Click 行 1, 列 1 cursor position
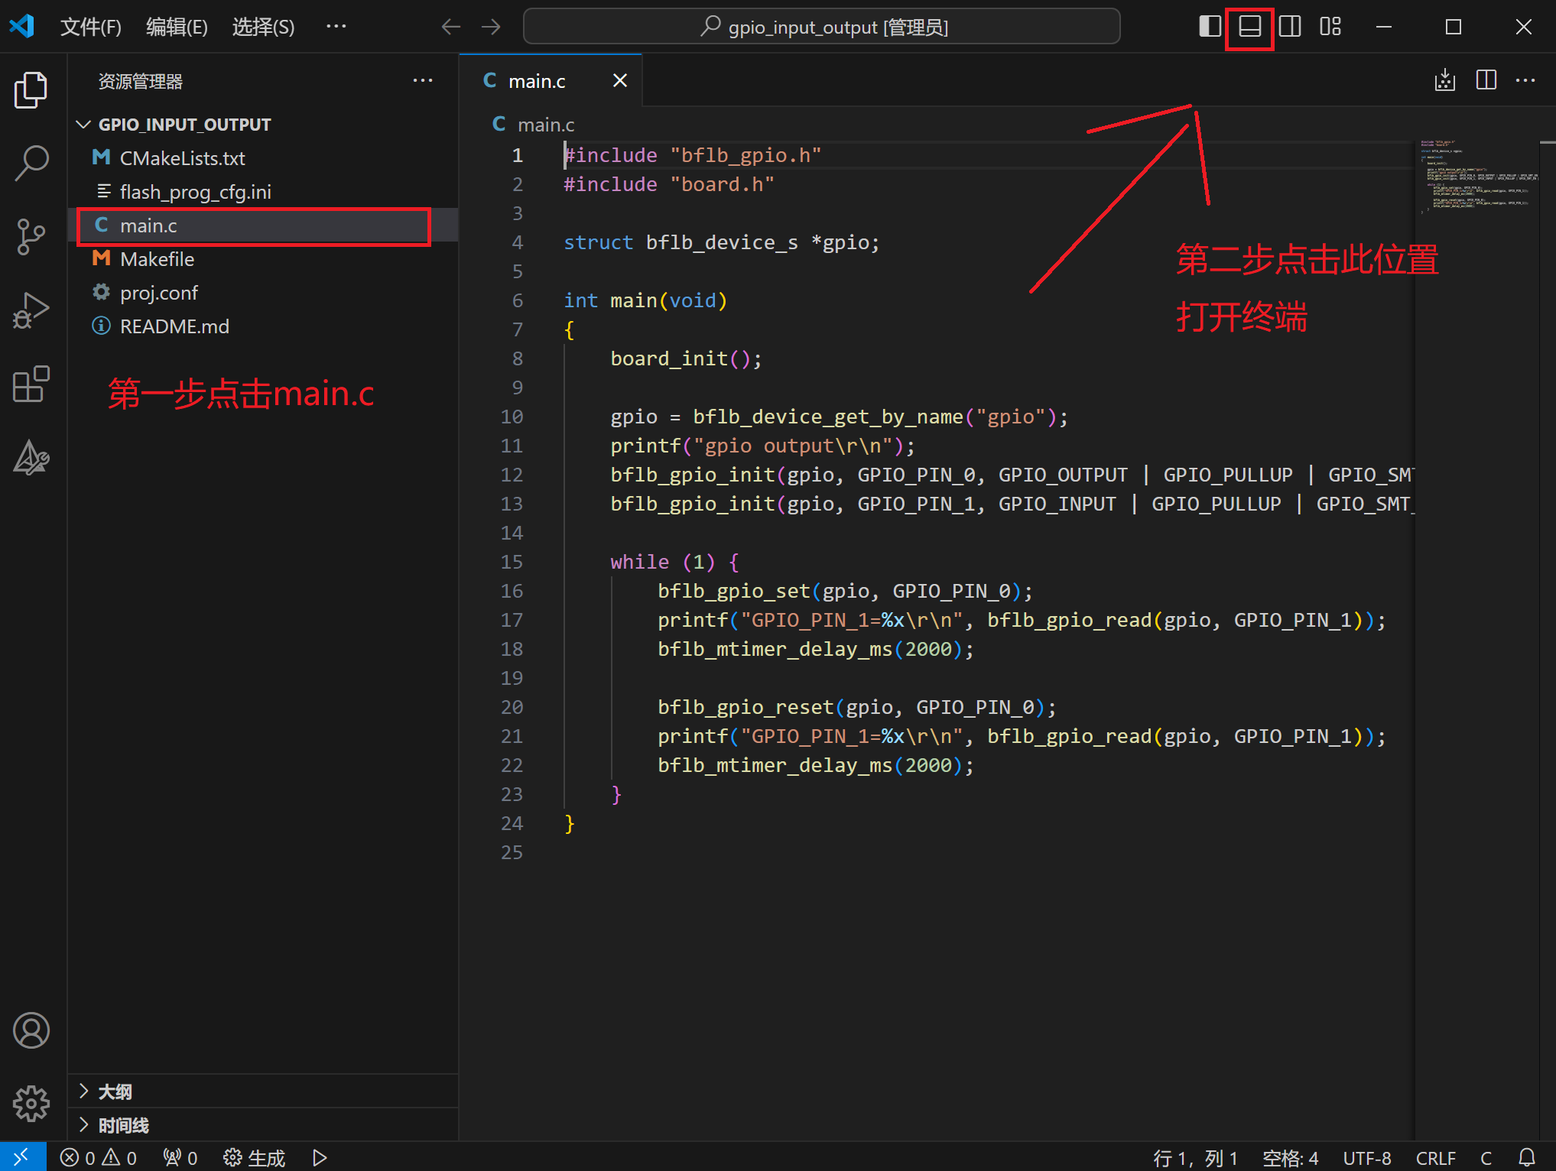This screenshot has height=1171, width=1556. (1195, 1158)
